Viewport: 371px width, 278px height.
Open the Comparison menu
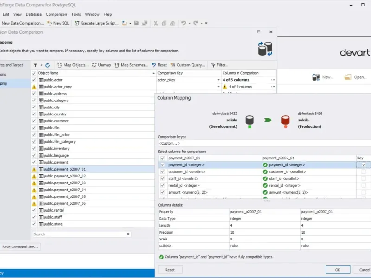(x=56, y=14)
